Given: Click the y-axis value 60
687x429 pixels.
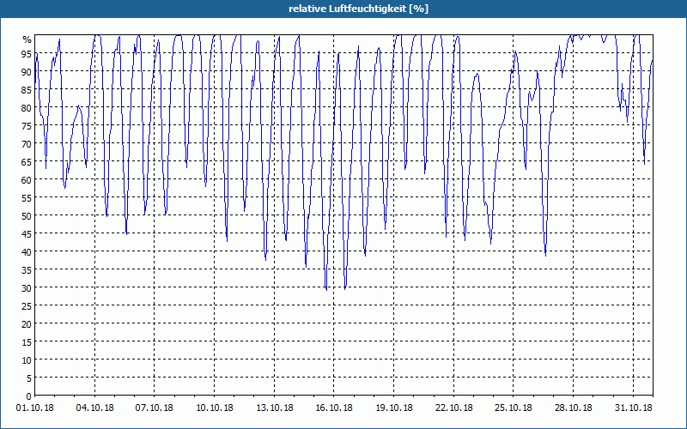Looking at the screenshot, I should pos(27,180).
